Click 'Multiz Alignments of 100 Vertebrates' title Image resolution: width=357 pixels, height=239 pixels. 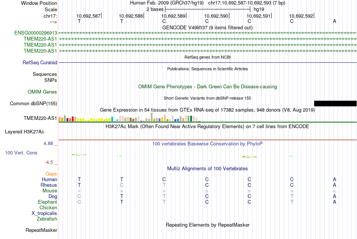click(x=207, y=169)
